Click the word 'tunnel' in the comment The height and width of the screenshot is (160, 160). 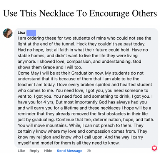[68, 44]
